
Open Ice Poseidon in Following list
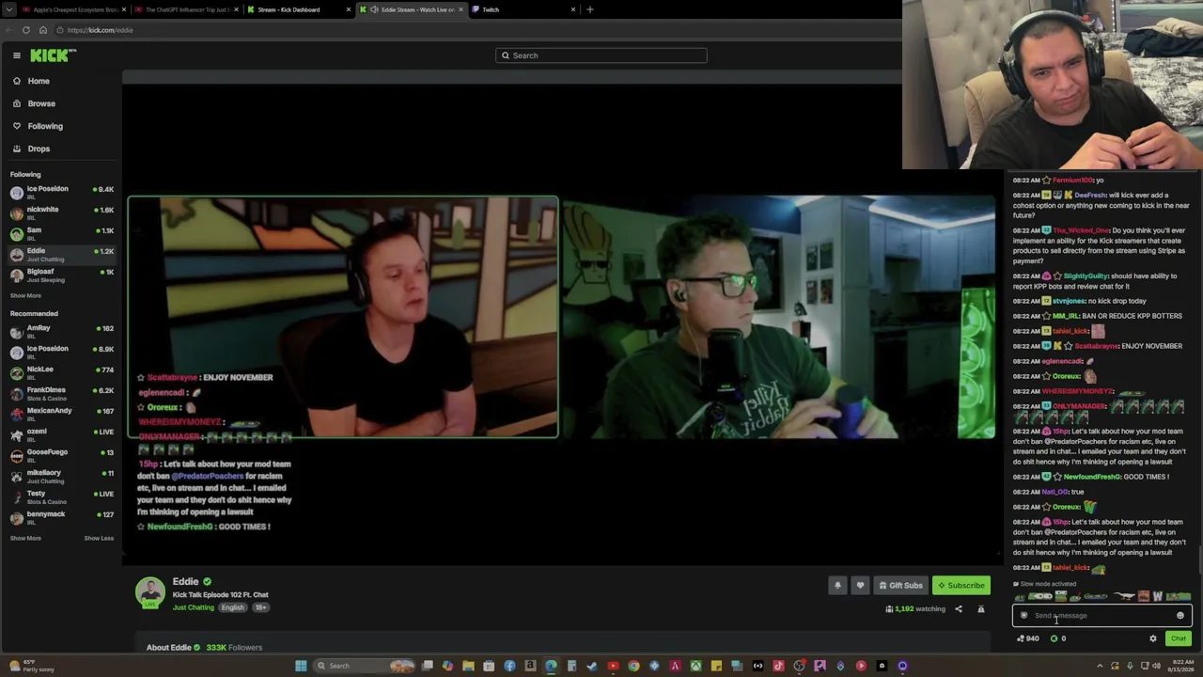tap(61, 193)
